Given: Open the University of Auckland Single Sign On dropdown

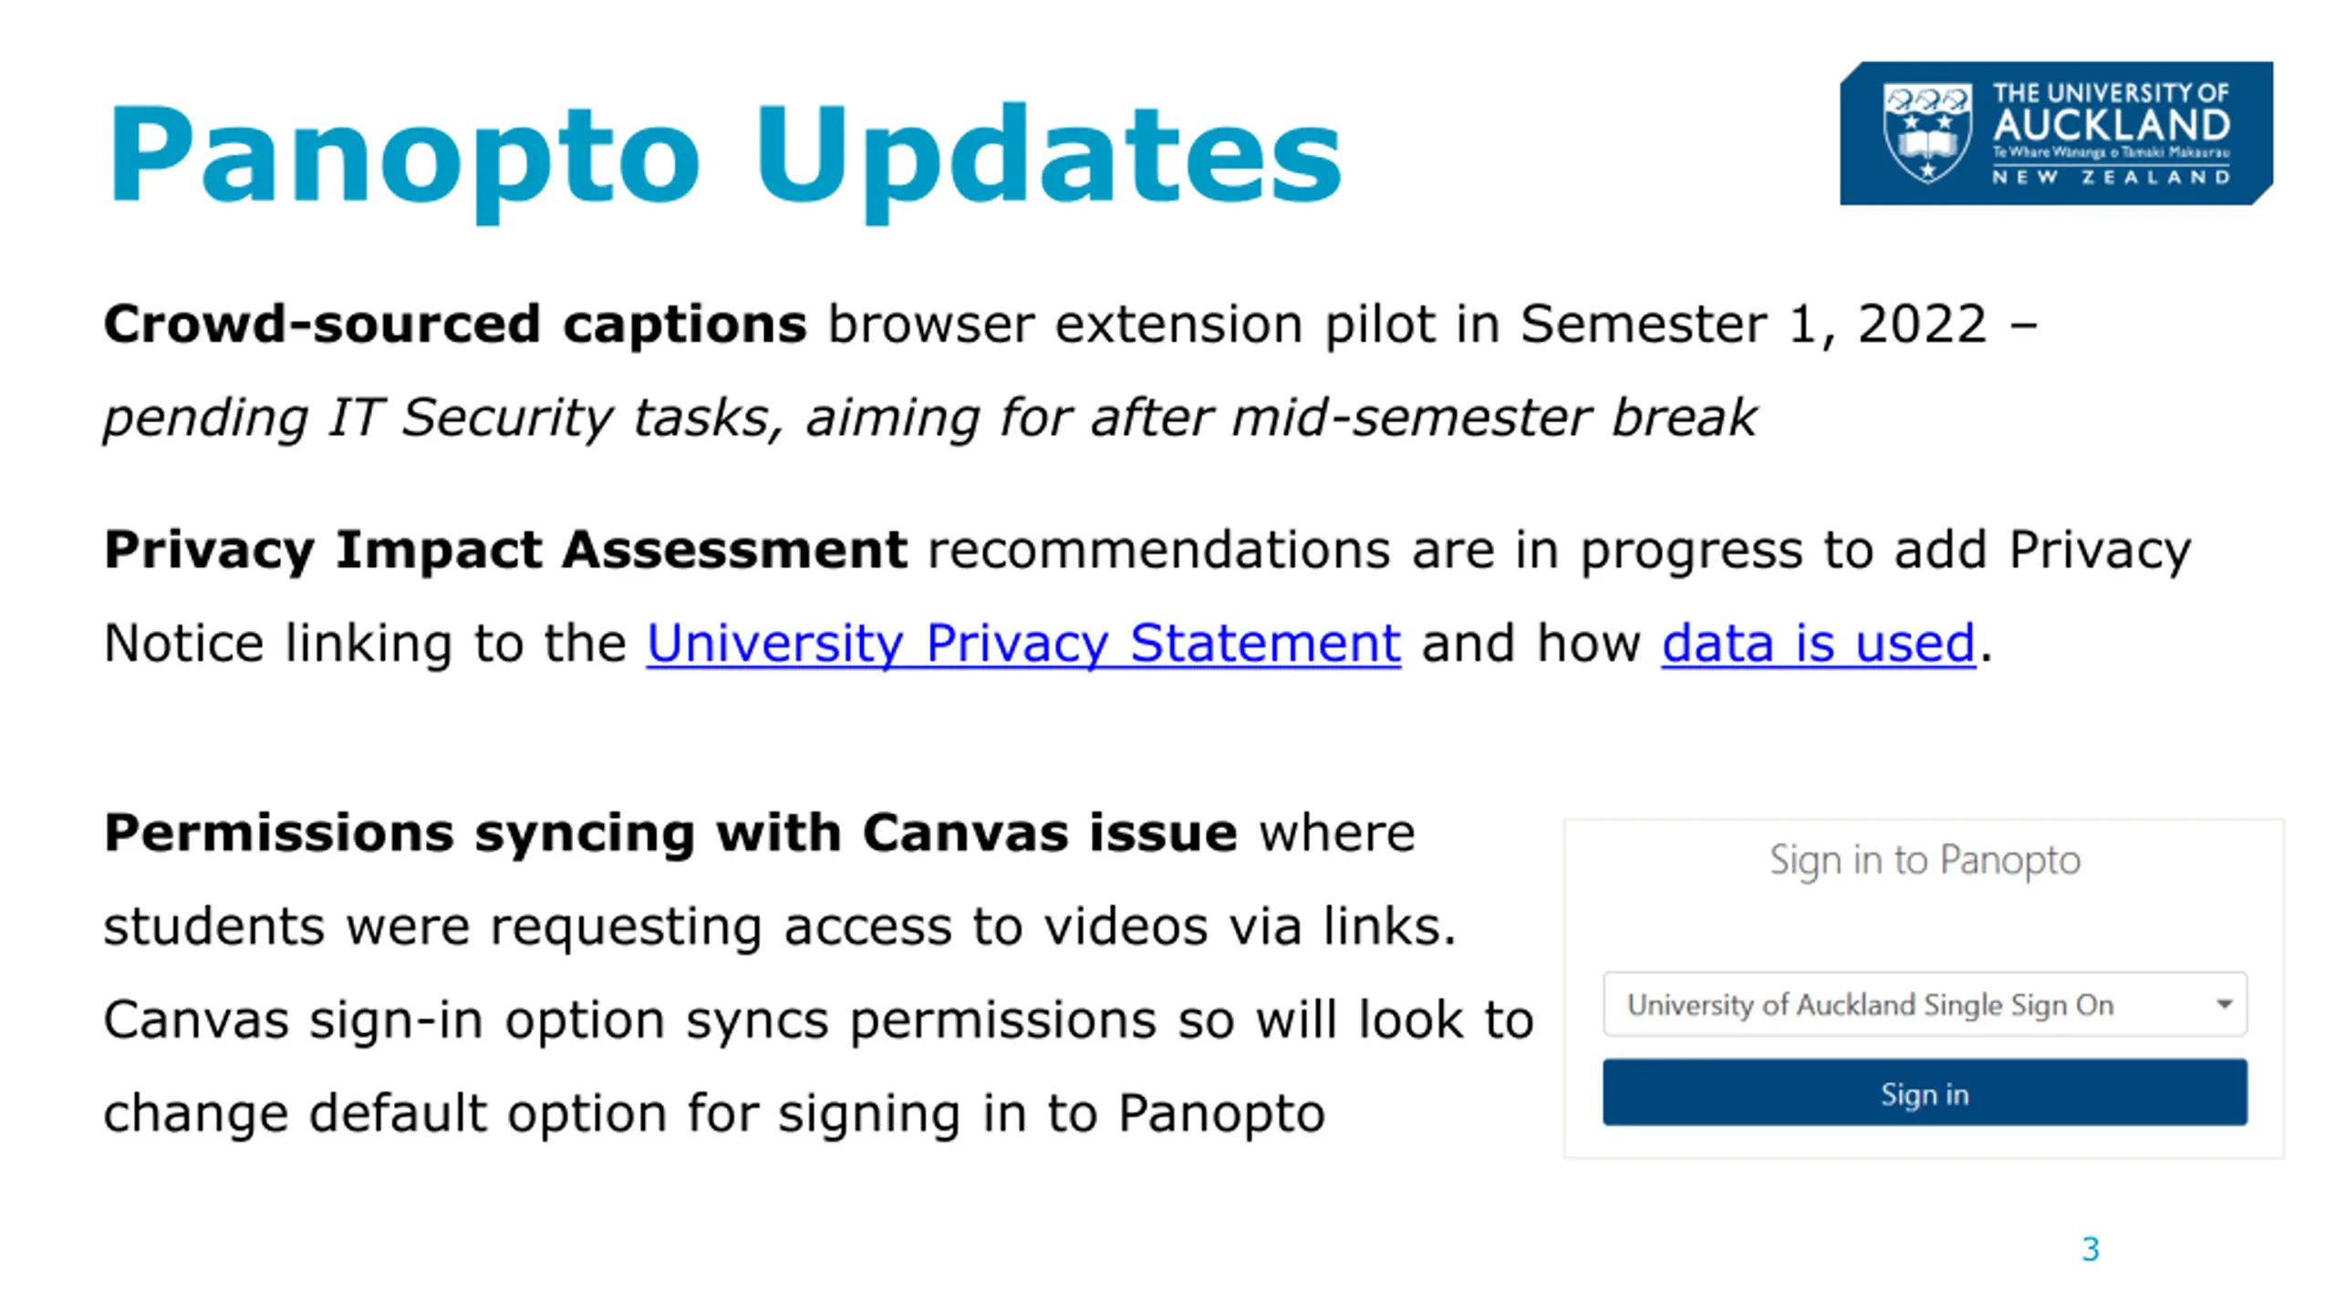Looking at the screenshot, I should pyautogui.click(x=1870, y=1004).
